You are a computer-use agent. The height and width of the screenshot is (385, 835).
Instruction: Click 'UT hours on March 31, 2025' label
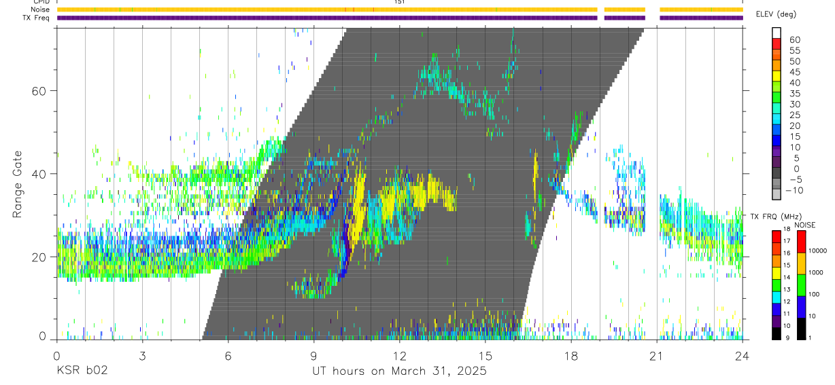[x=399, y=371]
